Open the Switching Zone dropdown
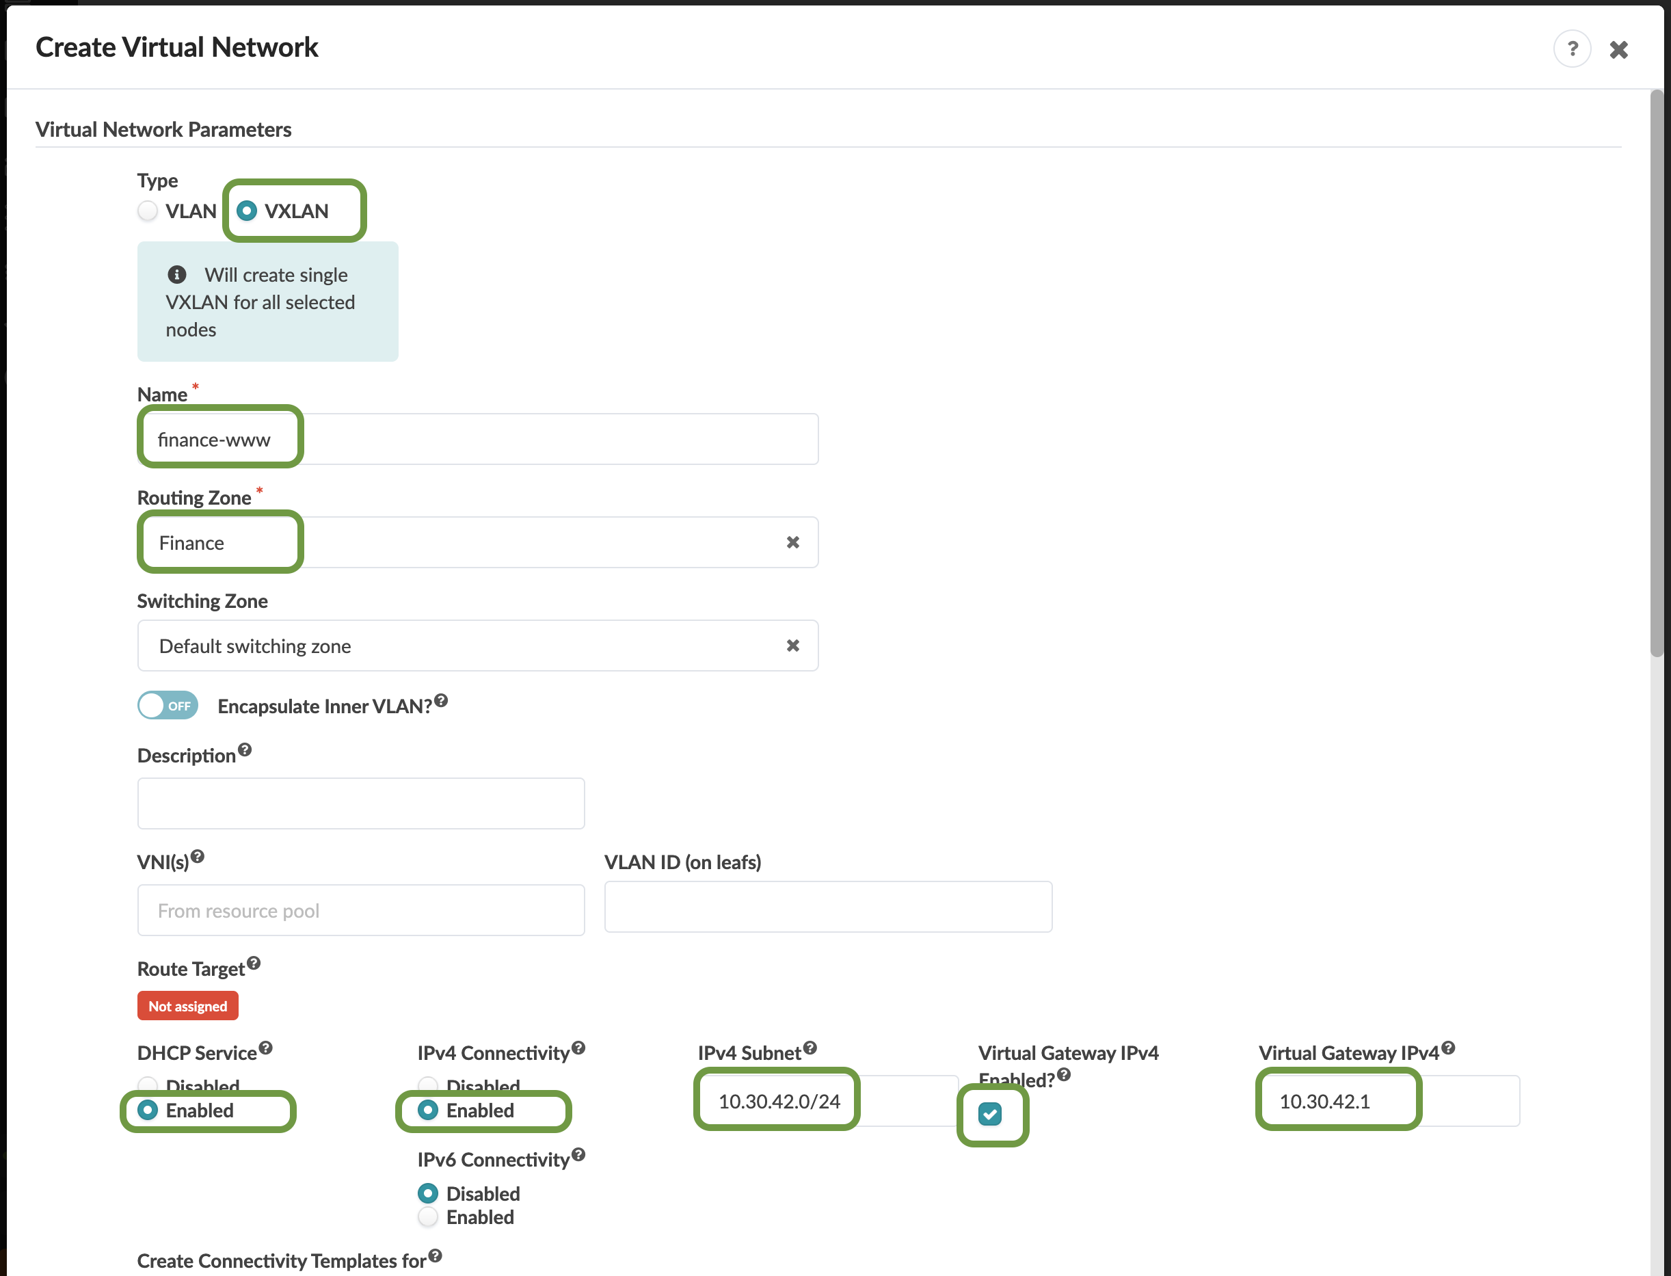The width and height of the screenshot is (1671, 1276). [x=477, y=646]
